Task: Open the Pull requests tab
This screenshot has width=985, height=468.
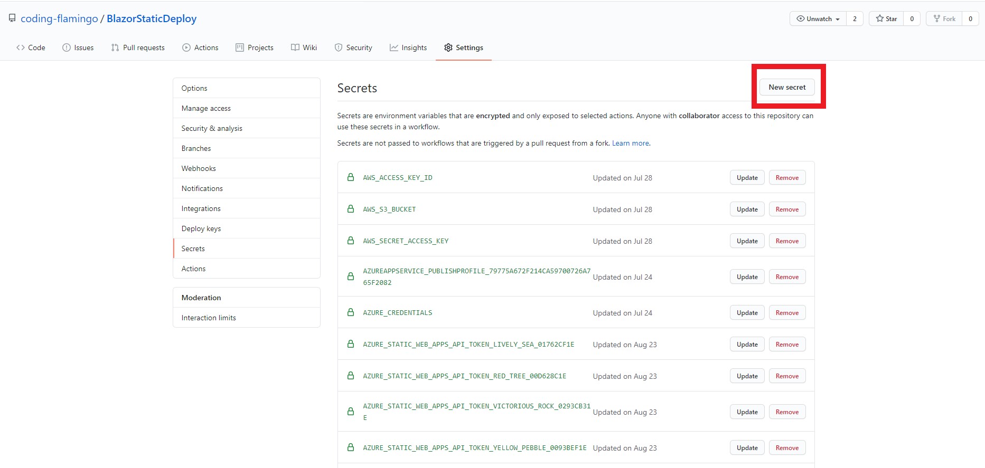Action: click(x=138, y=47)
